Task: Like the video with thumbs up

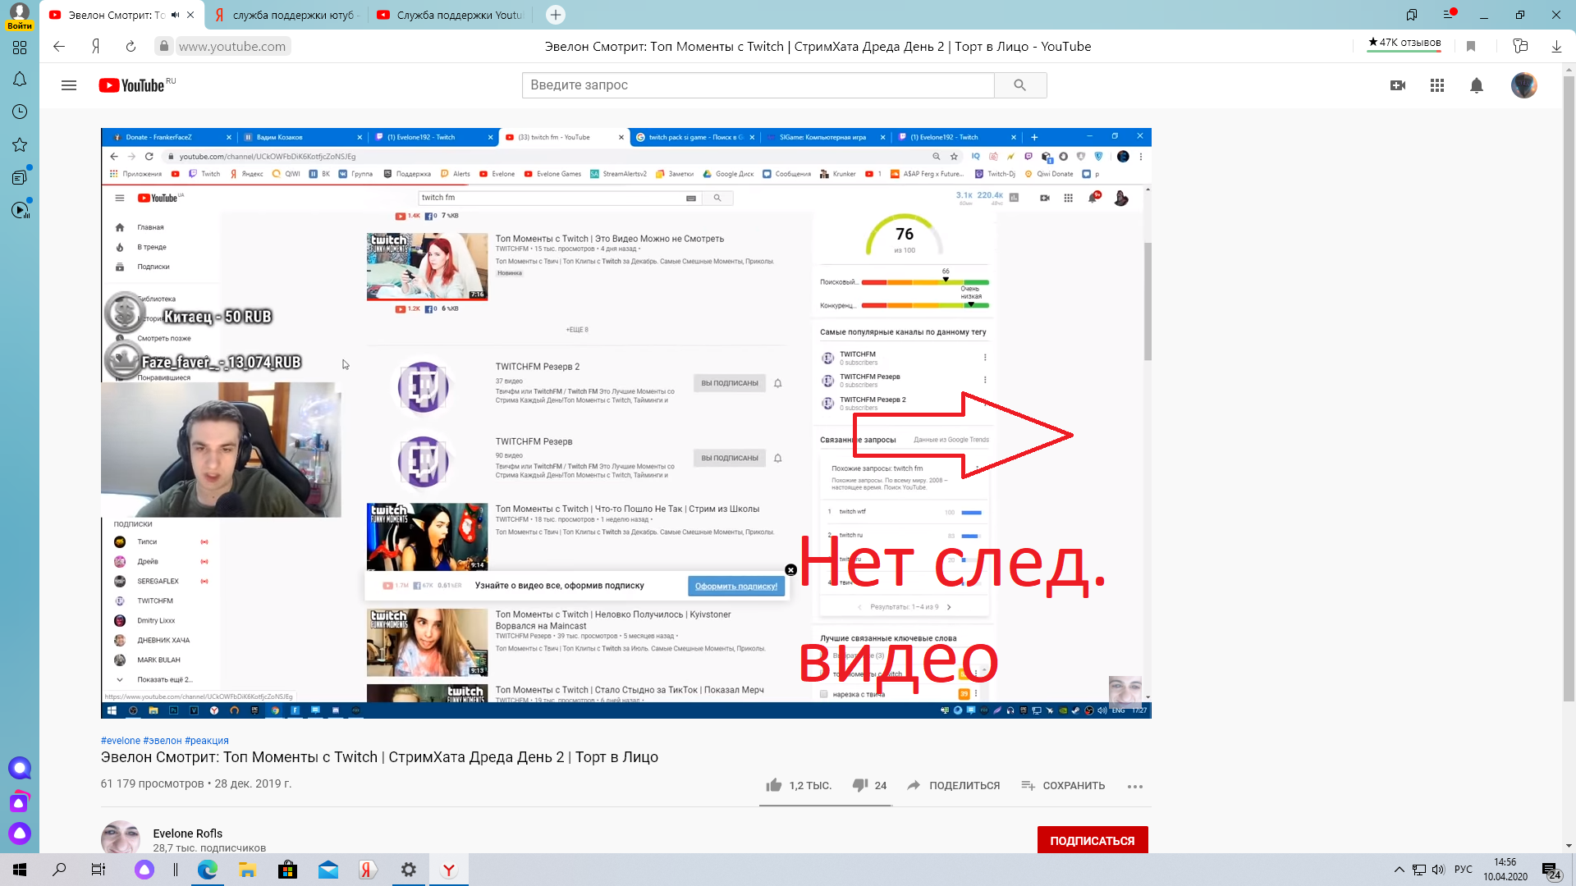Action: coord(774,785)
